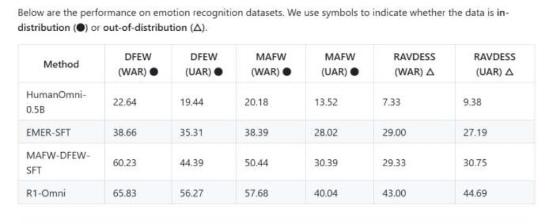Click the EMER-SFT row label
The width and height of the screenshot is (553, 224).
point(46,132)
